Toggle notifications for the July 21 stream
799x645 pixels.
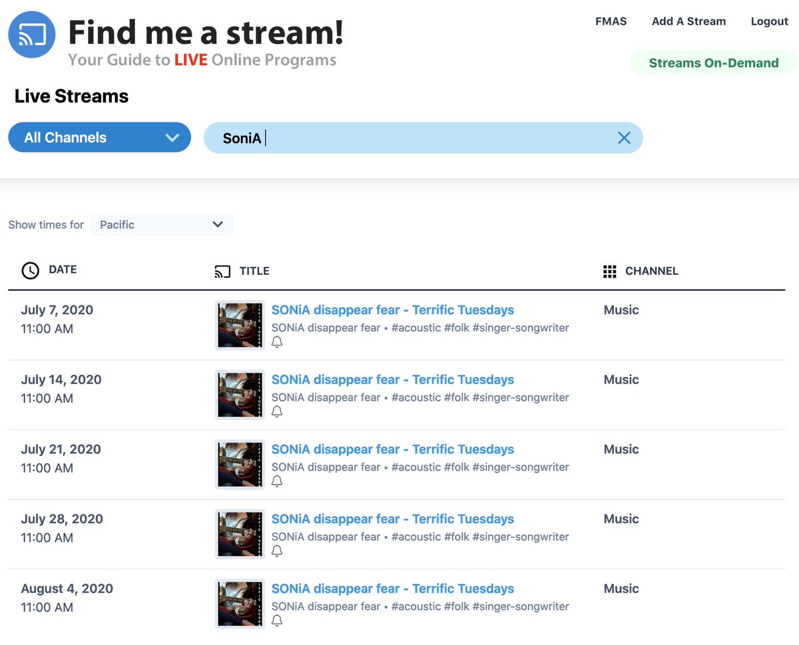(277, 481)
